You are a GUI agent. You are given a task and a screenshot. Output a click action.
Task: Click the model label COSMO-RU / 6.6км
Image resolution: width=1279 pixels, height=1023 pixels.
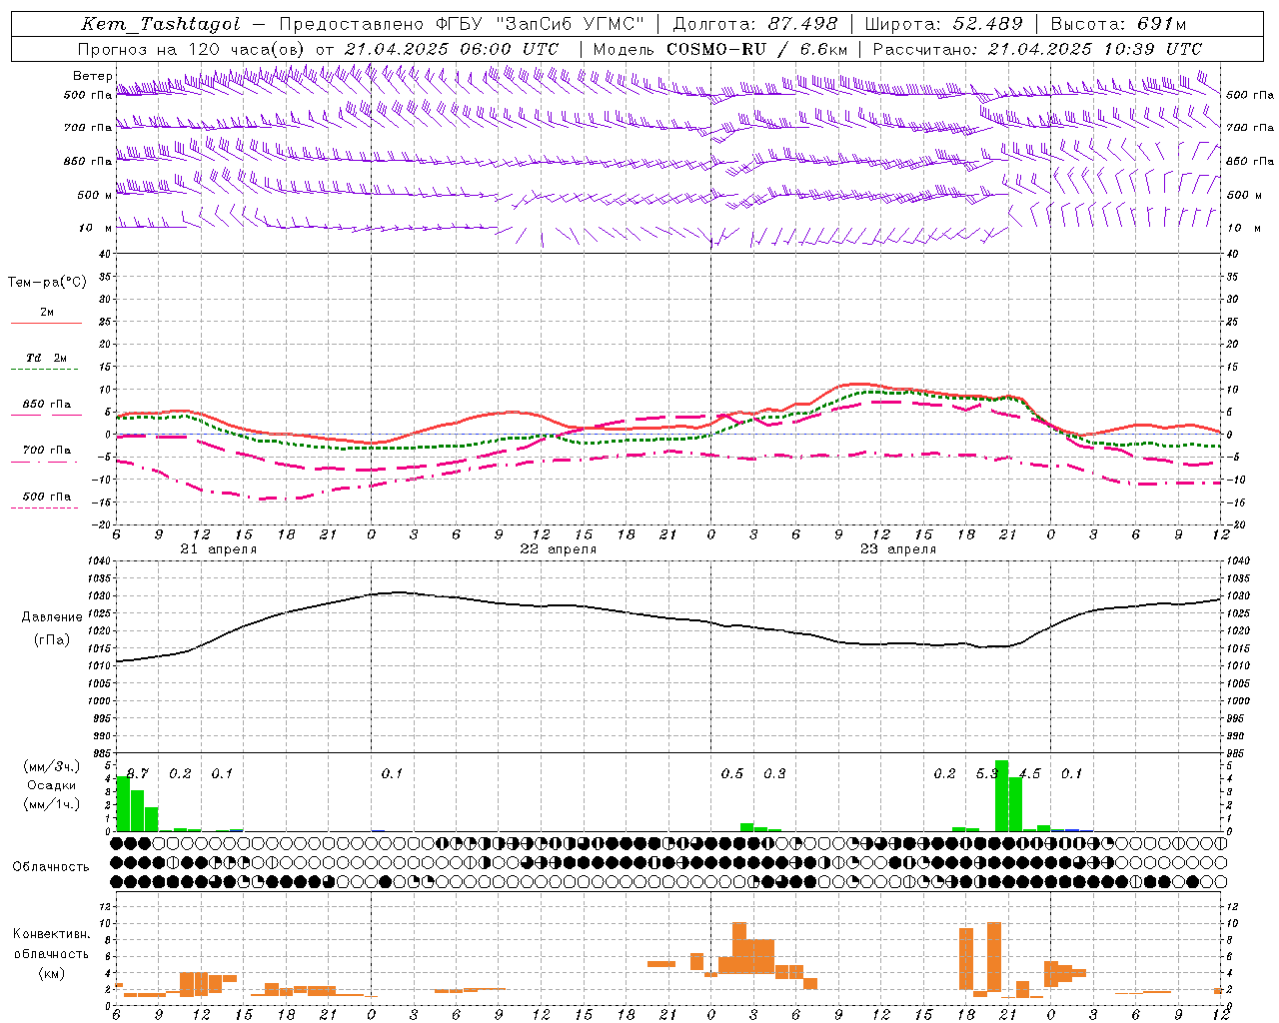point(757,49)
